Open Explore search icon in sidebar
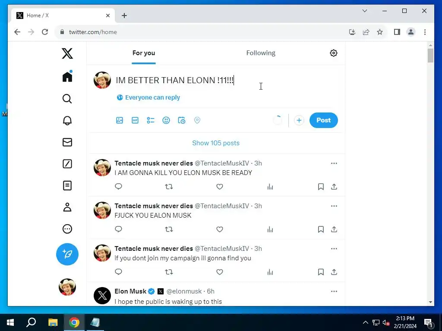 click(x=67, y=99)
